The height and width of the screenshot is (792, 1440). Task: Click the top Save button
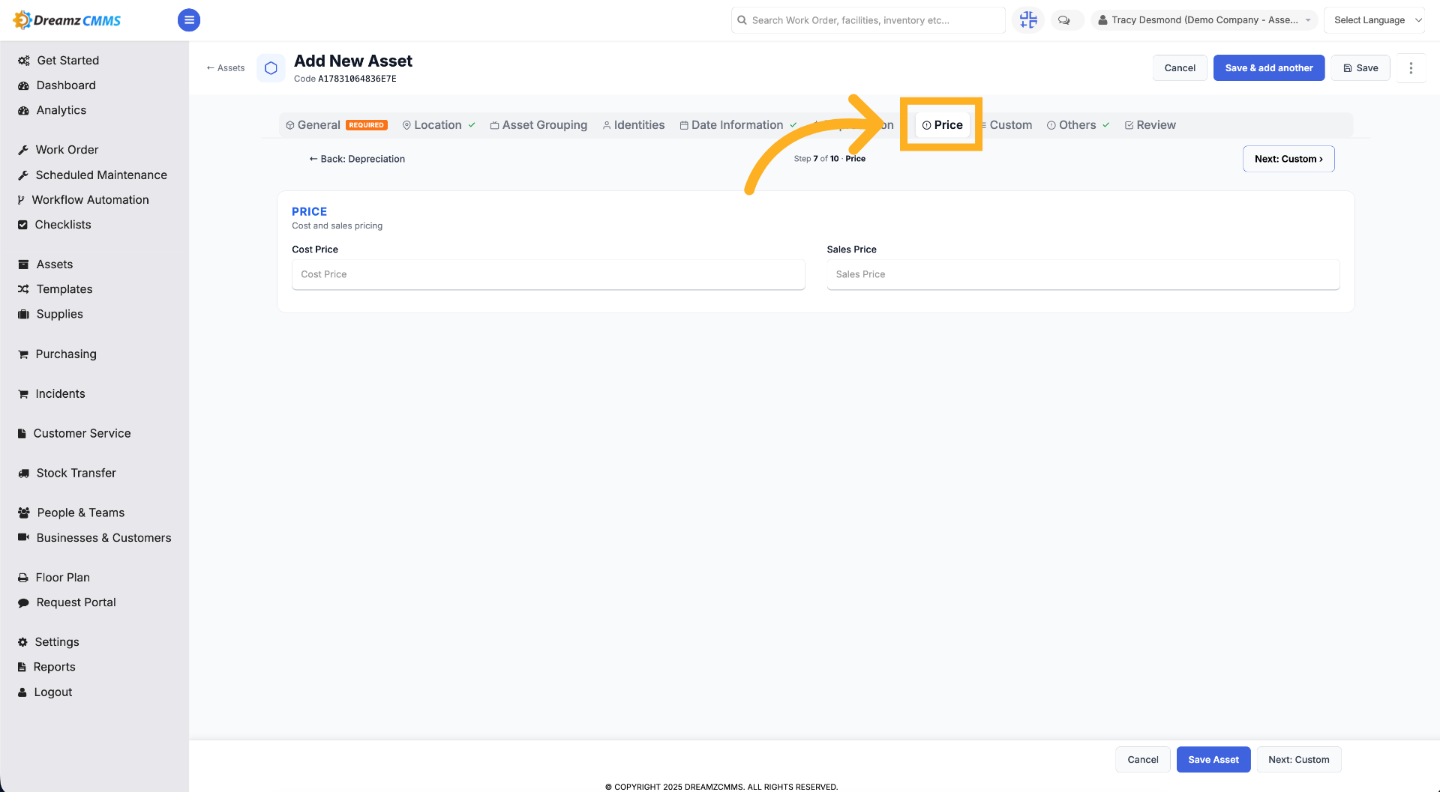coord(1360,68)
